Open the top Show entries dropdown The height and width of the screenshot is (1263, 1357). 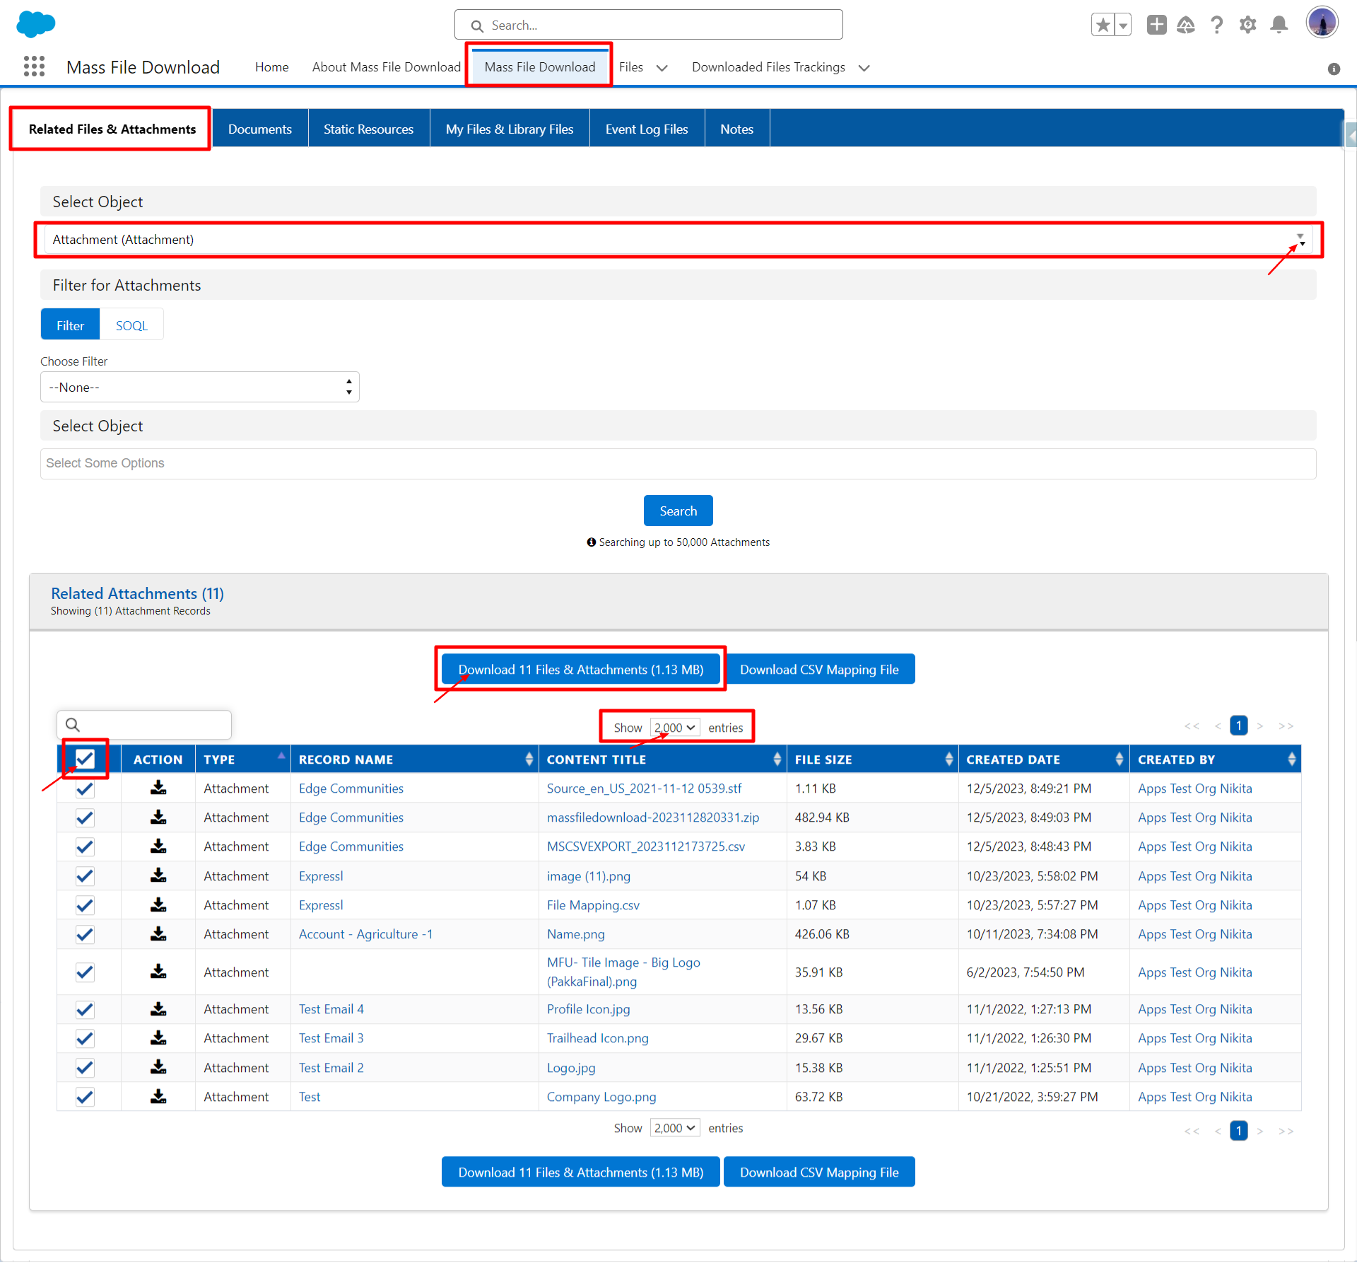pyautogui.click(x=674, y=728)
